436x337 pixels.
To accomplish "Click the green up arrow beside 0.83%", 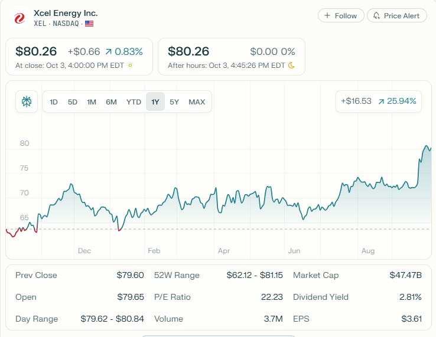I will (108, 52).
